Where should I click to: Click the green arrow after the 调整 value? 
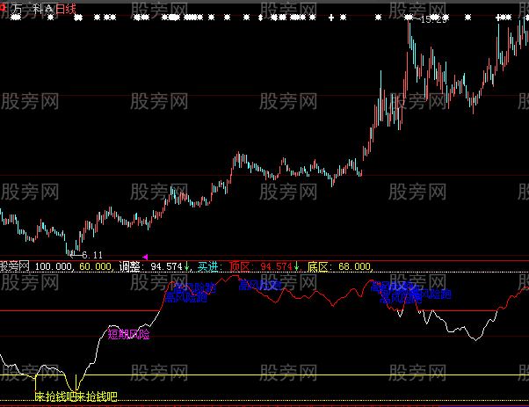pos(187,265)
